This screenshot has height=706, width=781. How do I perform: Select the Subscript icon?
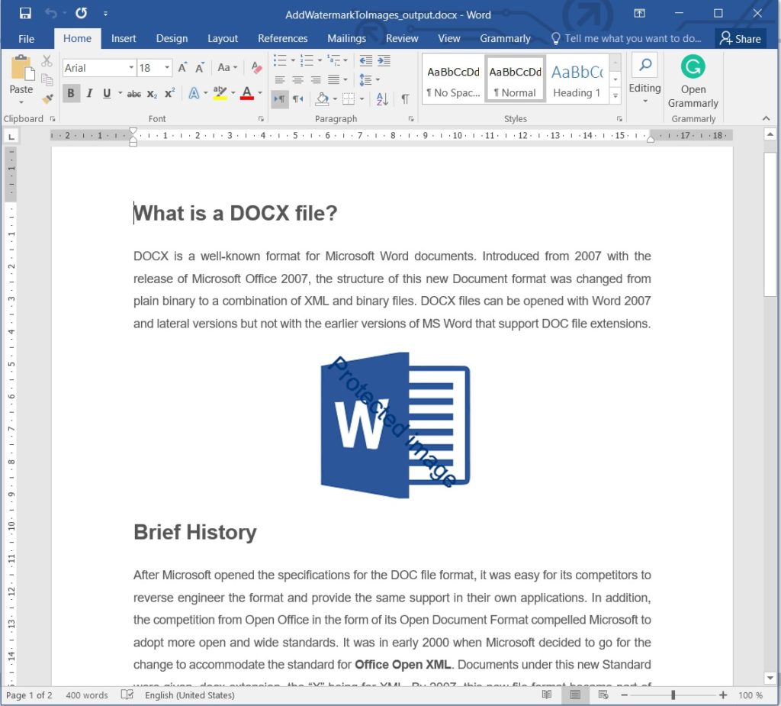pos(151,92)
